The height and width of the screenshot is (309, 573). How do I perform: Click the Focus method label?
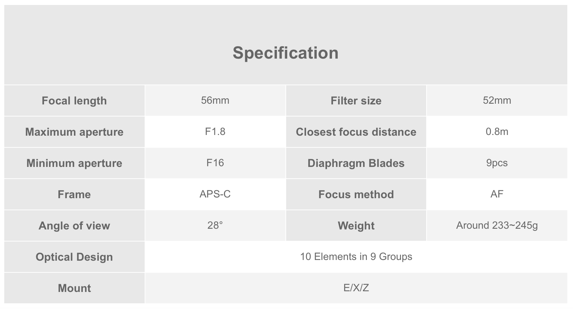tap(356, 194)
